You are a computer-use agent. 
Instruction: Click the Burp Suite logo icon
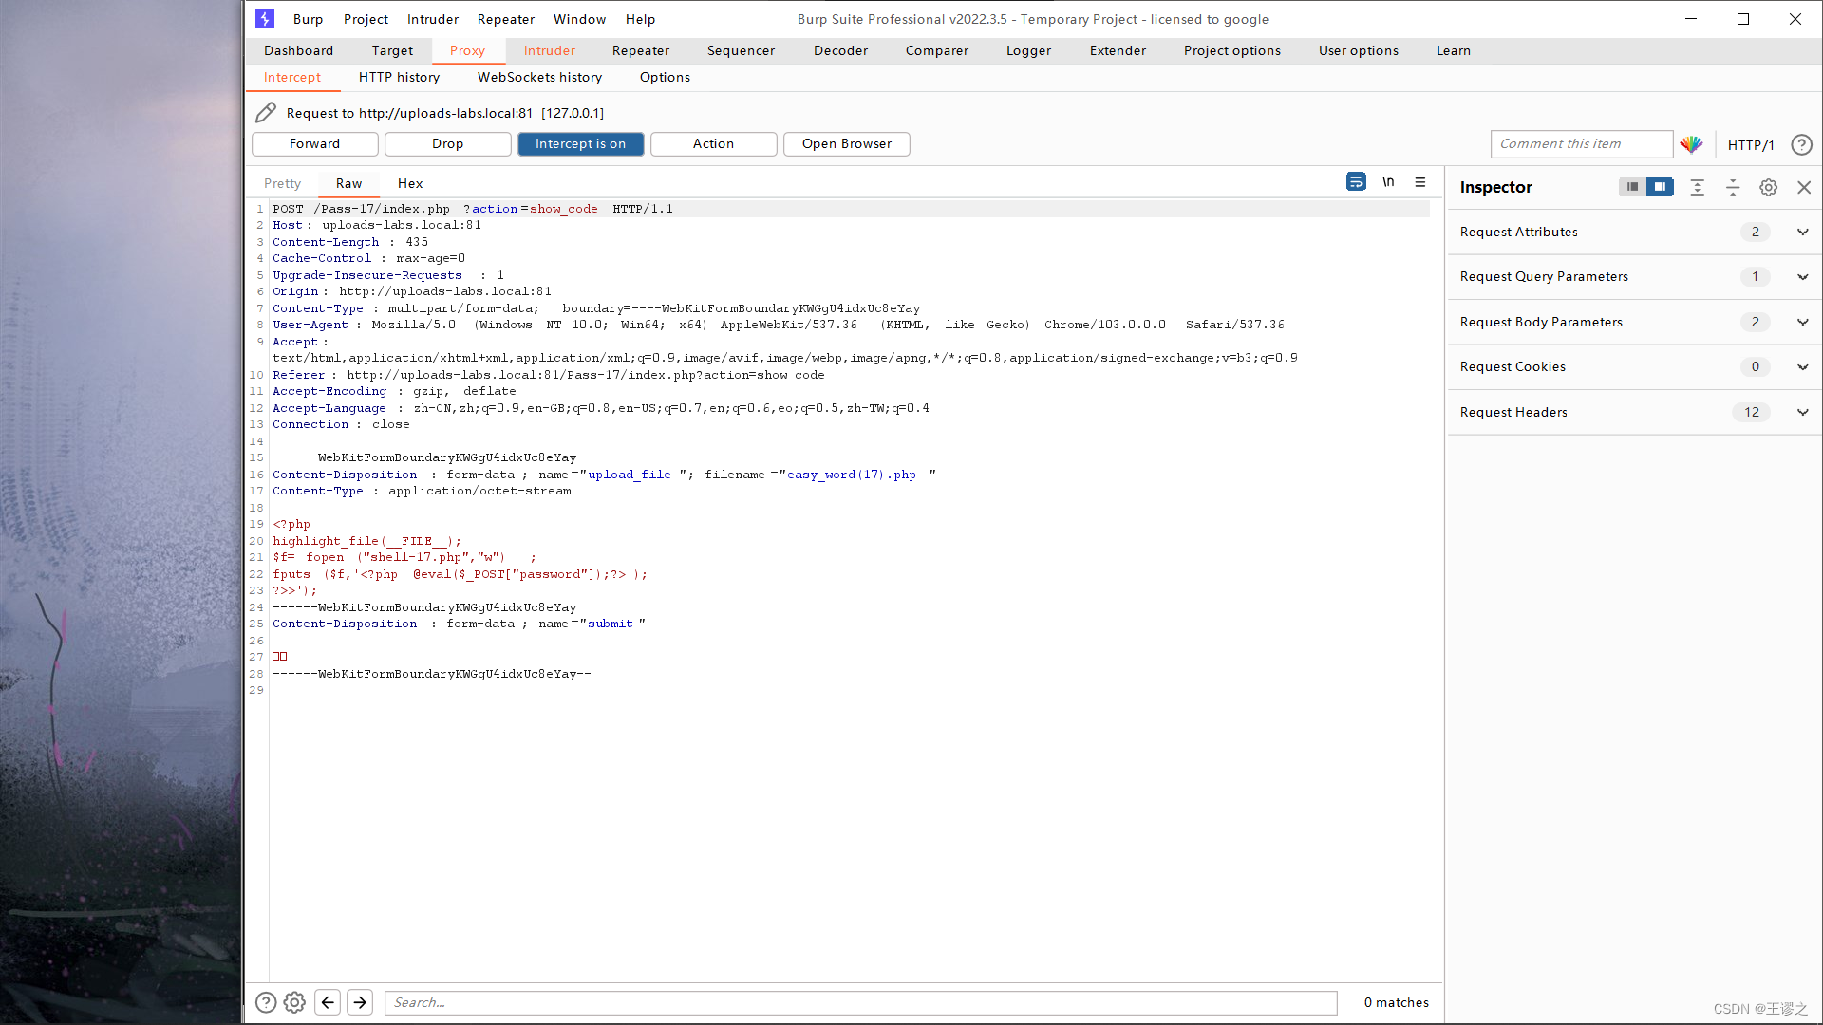click(x=265, y=19)
